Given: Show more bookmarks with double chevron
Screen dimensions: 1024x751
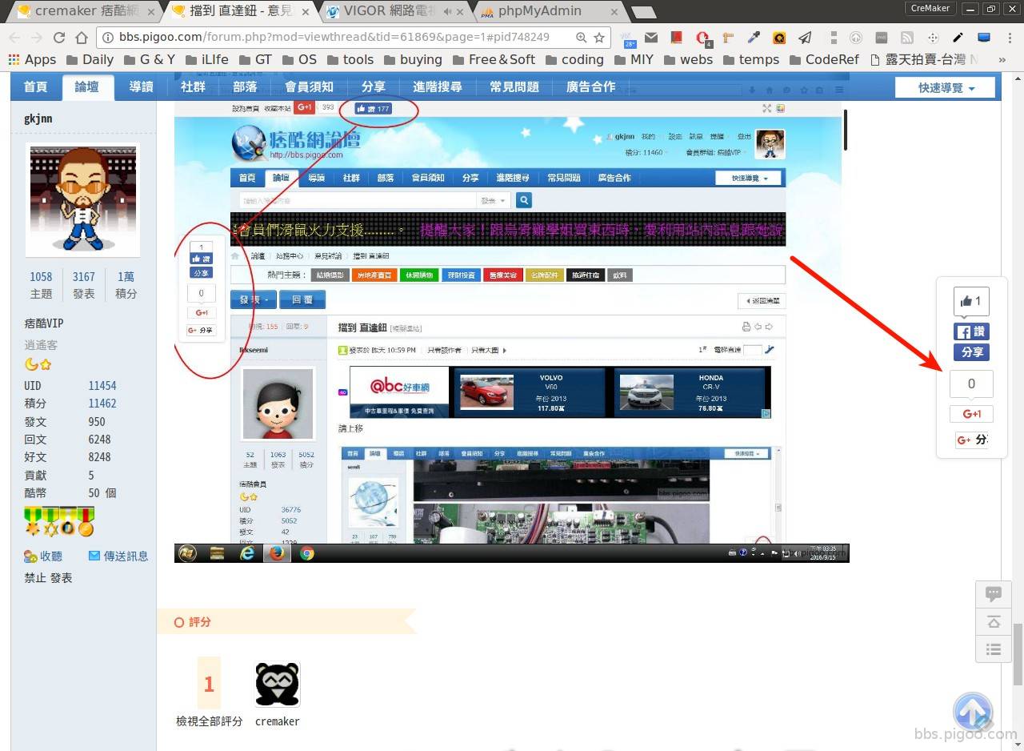Looking at the screenshot, I should pos(1002,60).
